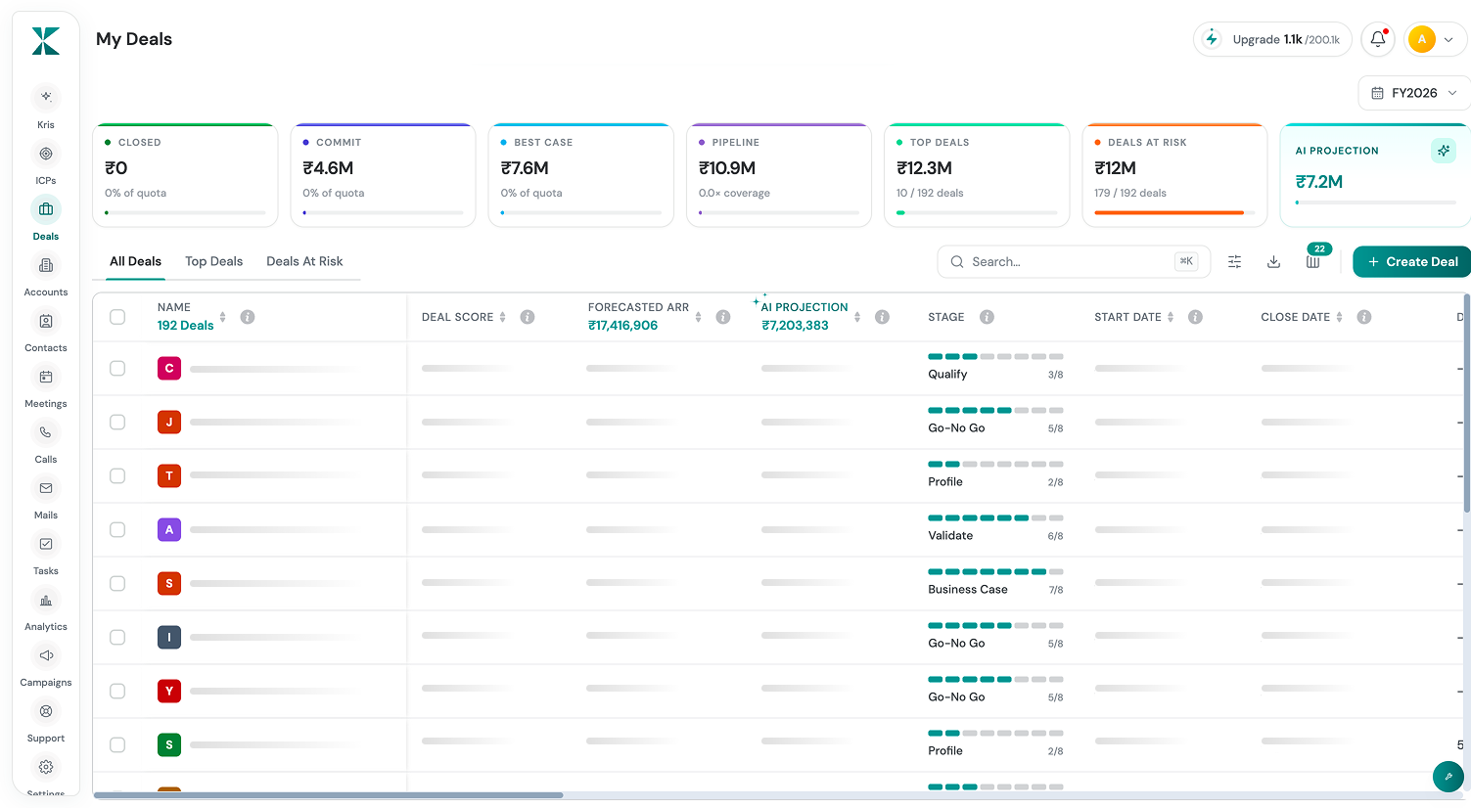Select the Business Case stage deal row
The width and height of the screenshot is (1471, 808).
tap(117, 584)
